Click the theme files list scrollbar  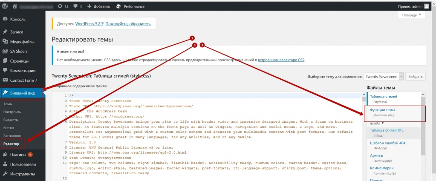[x=423, y=125]
